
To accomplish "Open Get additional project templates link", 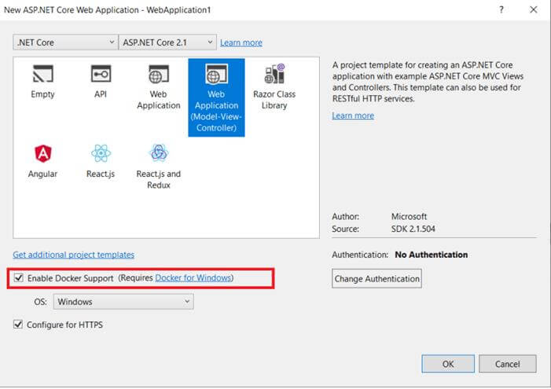I will tap(73, 255).
